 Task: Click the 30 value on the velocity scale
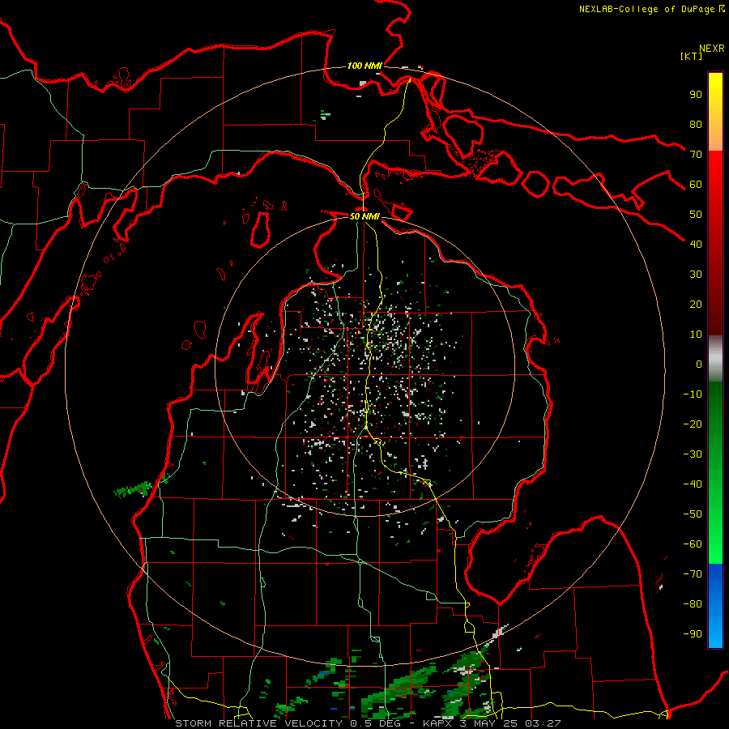pyautogui.click(x=696, y=275)
